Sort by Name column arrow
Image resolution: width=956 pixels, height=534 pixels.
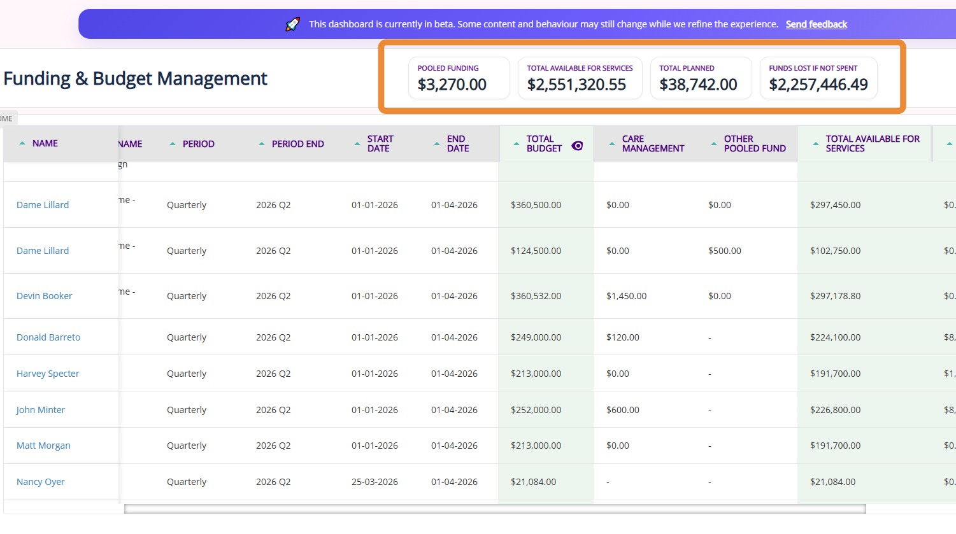pos(23,144)
